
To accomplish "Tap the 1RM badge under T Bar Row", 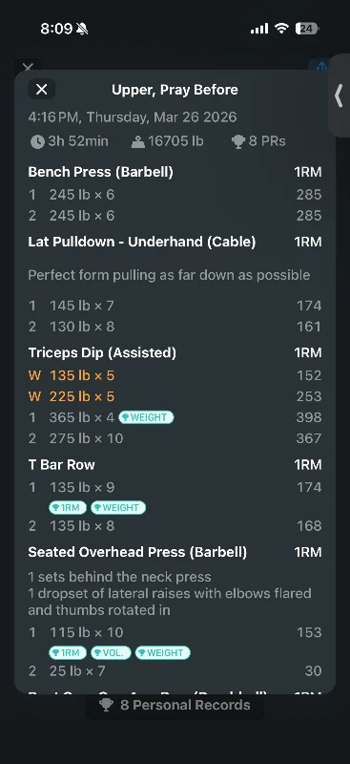I will coord(68,508).
